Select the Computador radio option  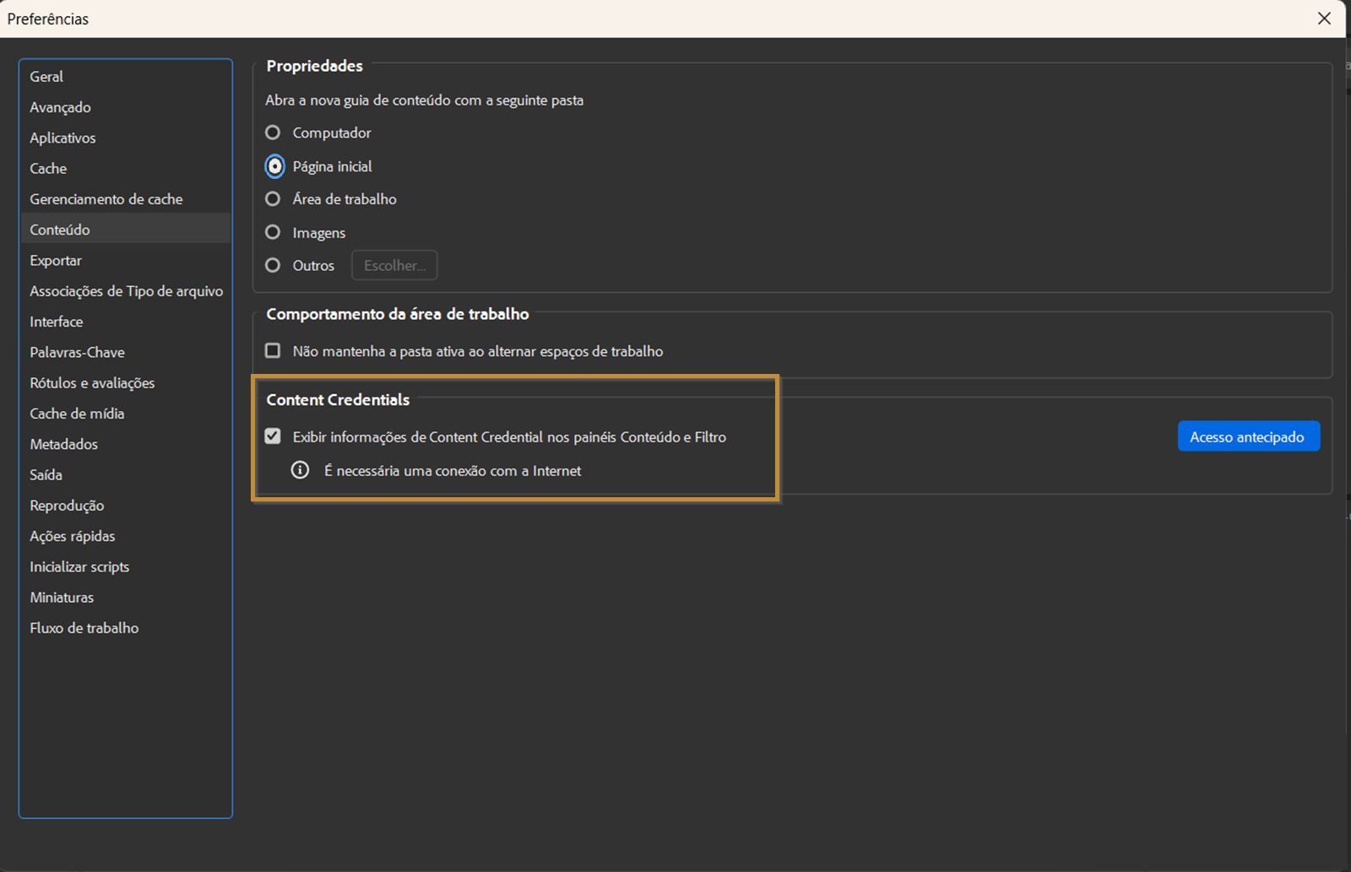273,133
